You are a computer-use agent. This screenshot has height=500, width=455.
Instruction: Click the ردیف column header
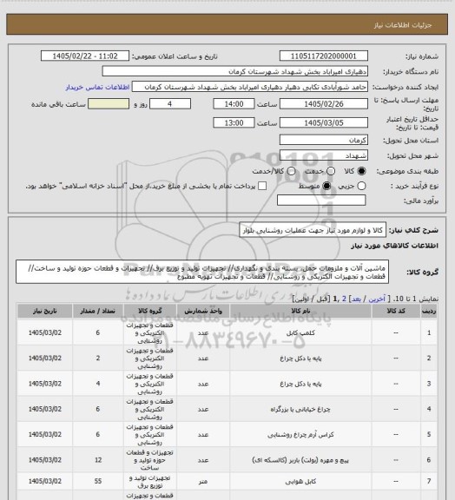[x=429, y=311]
